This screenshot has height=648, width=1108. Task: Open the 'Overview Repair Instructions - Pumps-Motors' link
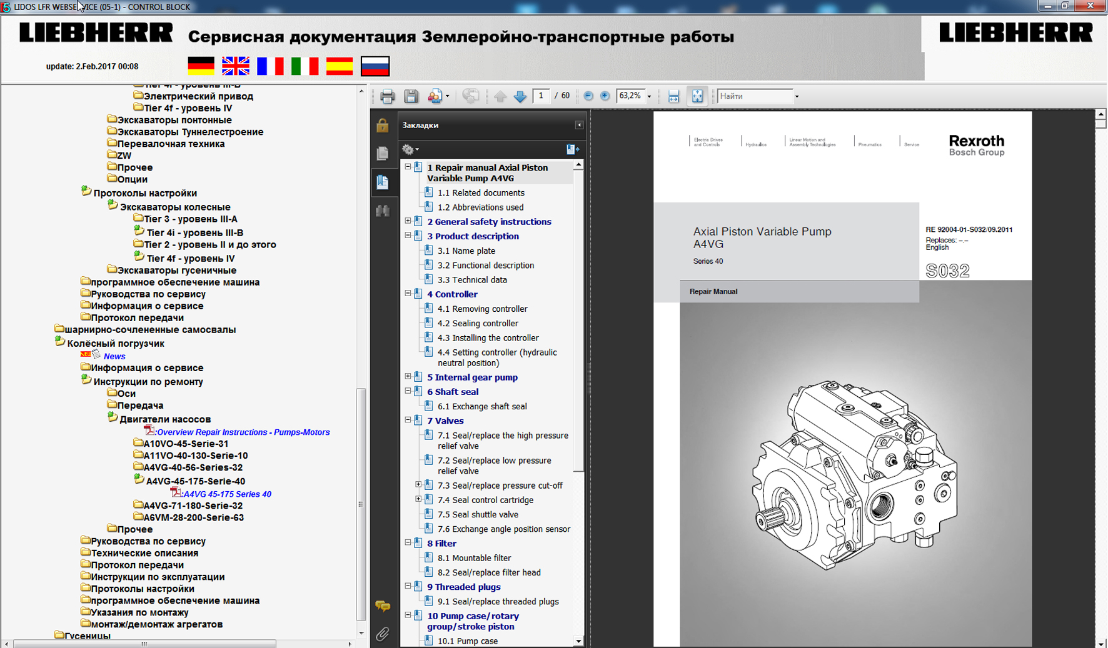click(243, 432)
